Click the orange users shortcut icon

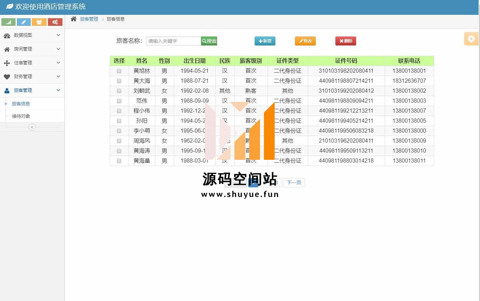click(39, 22)
